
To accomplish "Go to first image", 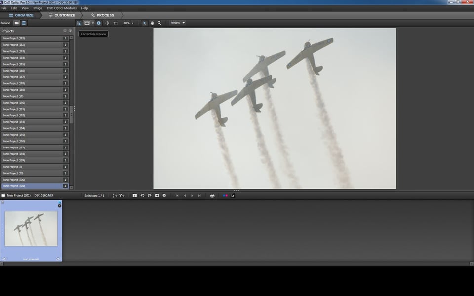I will [x=177, y=196].
